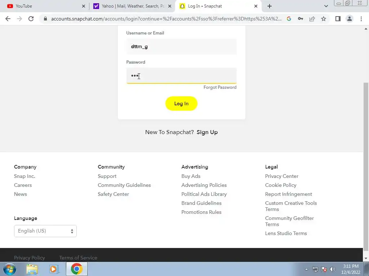Open the Terms of Service footer link
This screenshot has height=276, width=369.
(x=78, y=258)
